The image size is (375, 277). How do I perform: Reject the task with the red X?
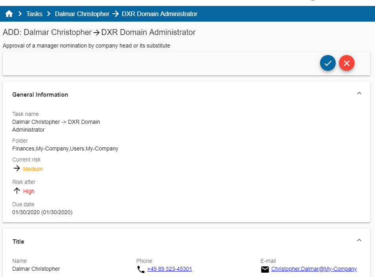pos(347,63)
